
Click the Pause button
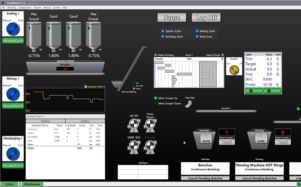pos(172,18)
